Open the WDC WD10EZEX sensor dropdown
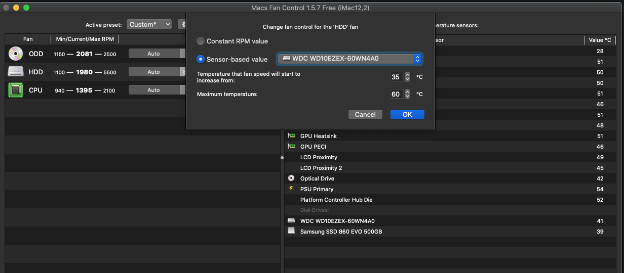The width and height of the screenshot is (624, 273). 350,59
